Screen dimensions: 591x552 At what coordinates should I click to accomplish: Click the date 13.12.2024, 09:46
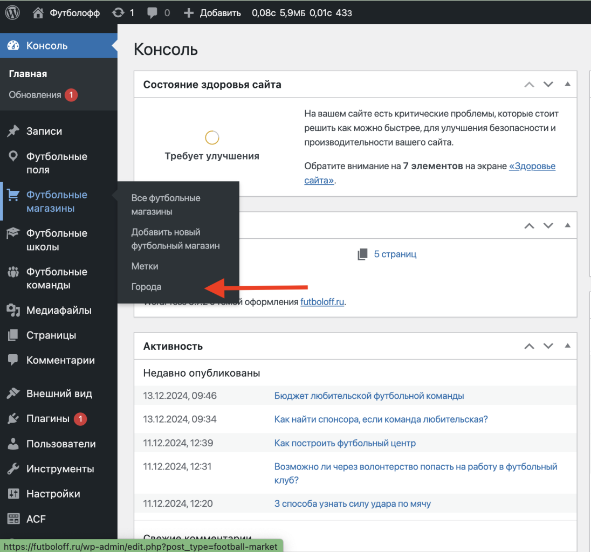point(180,396)
